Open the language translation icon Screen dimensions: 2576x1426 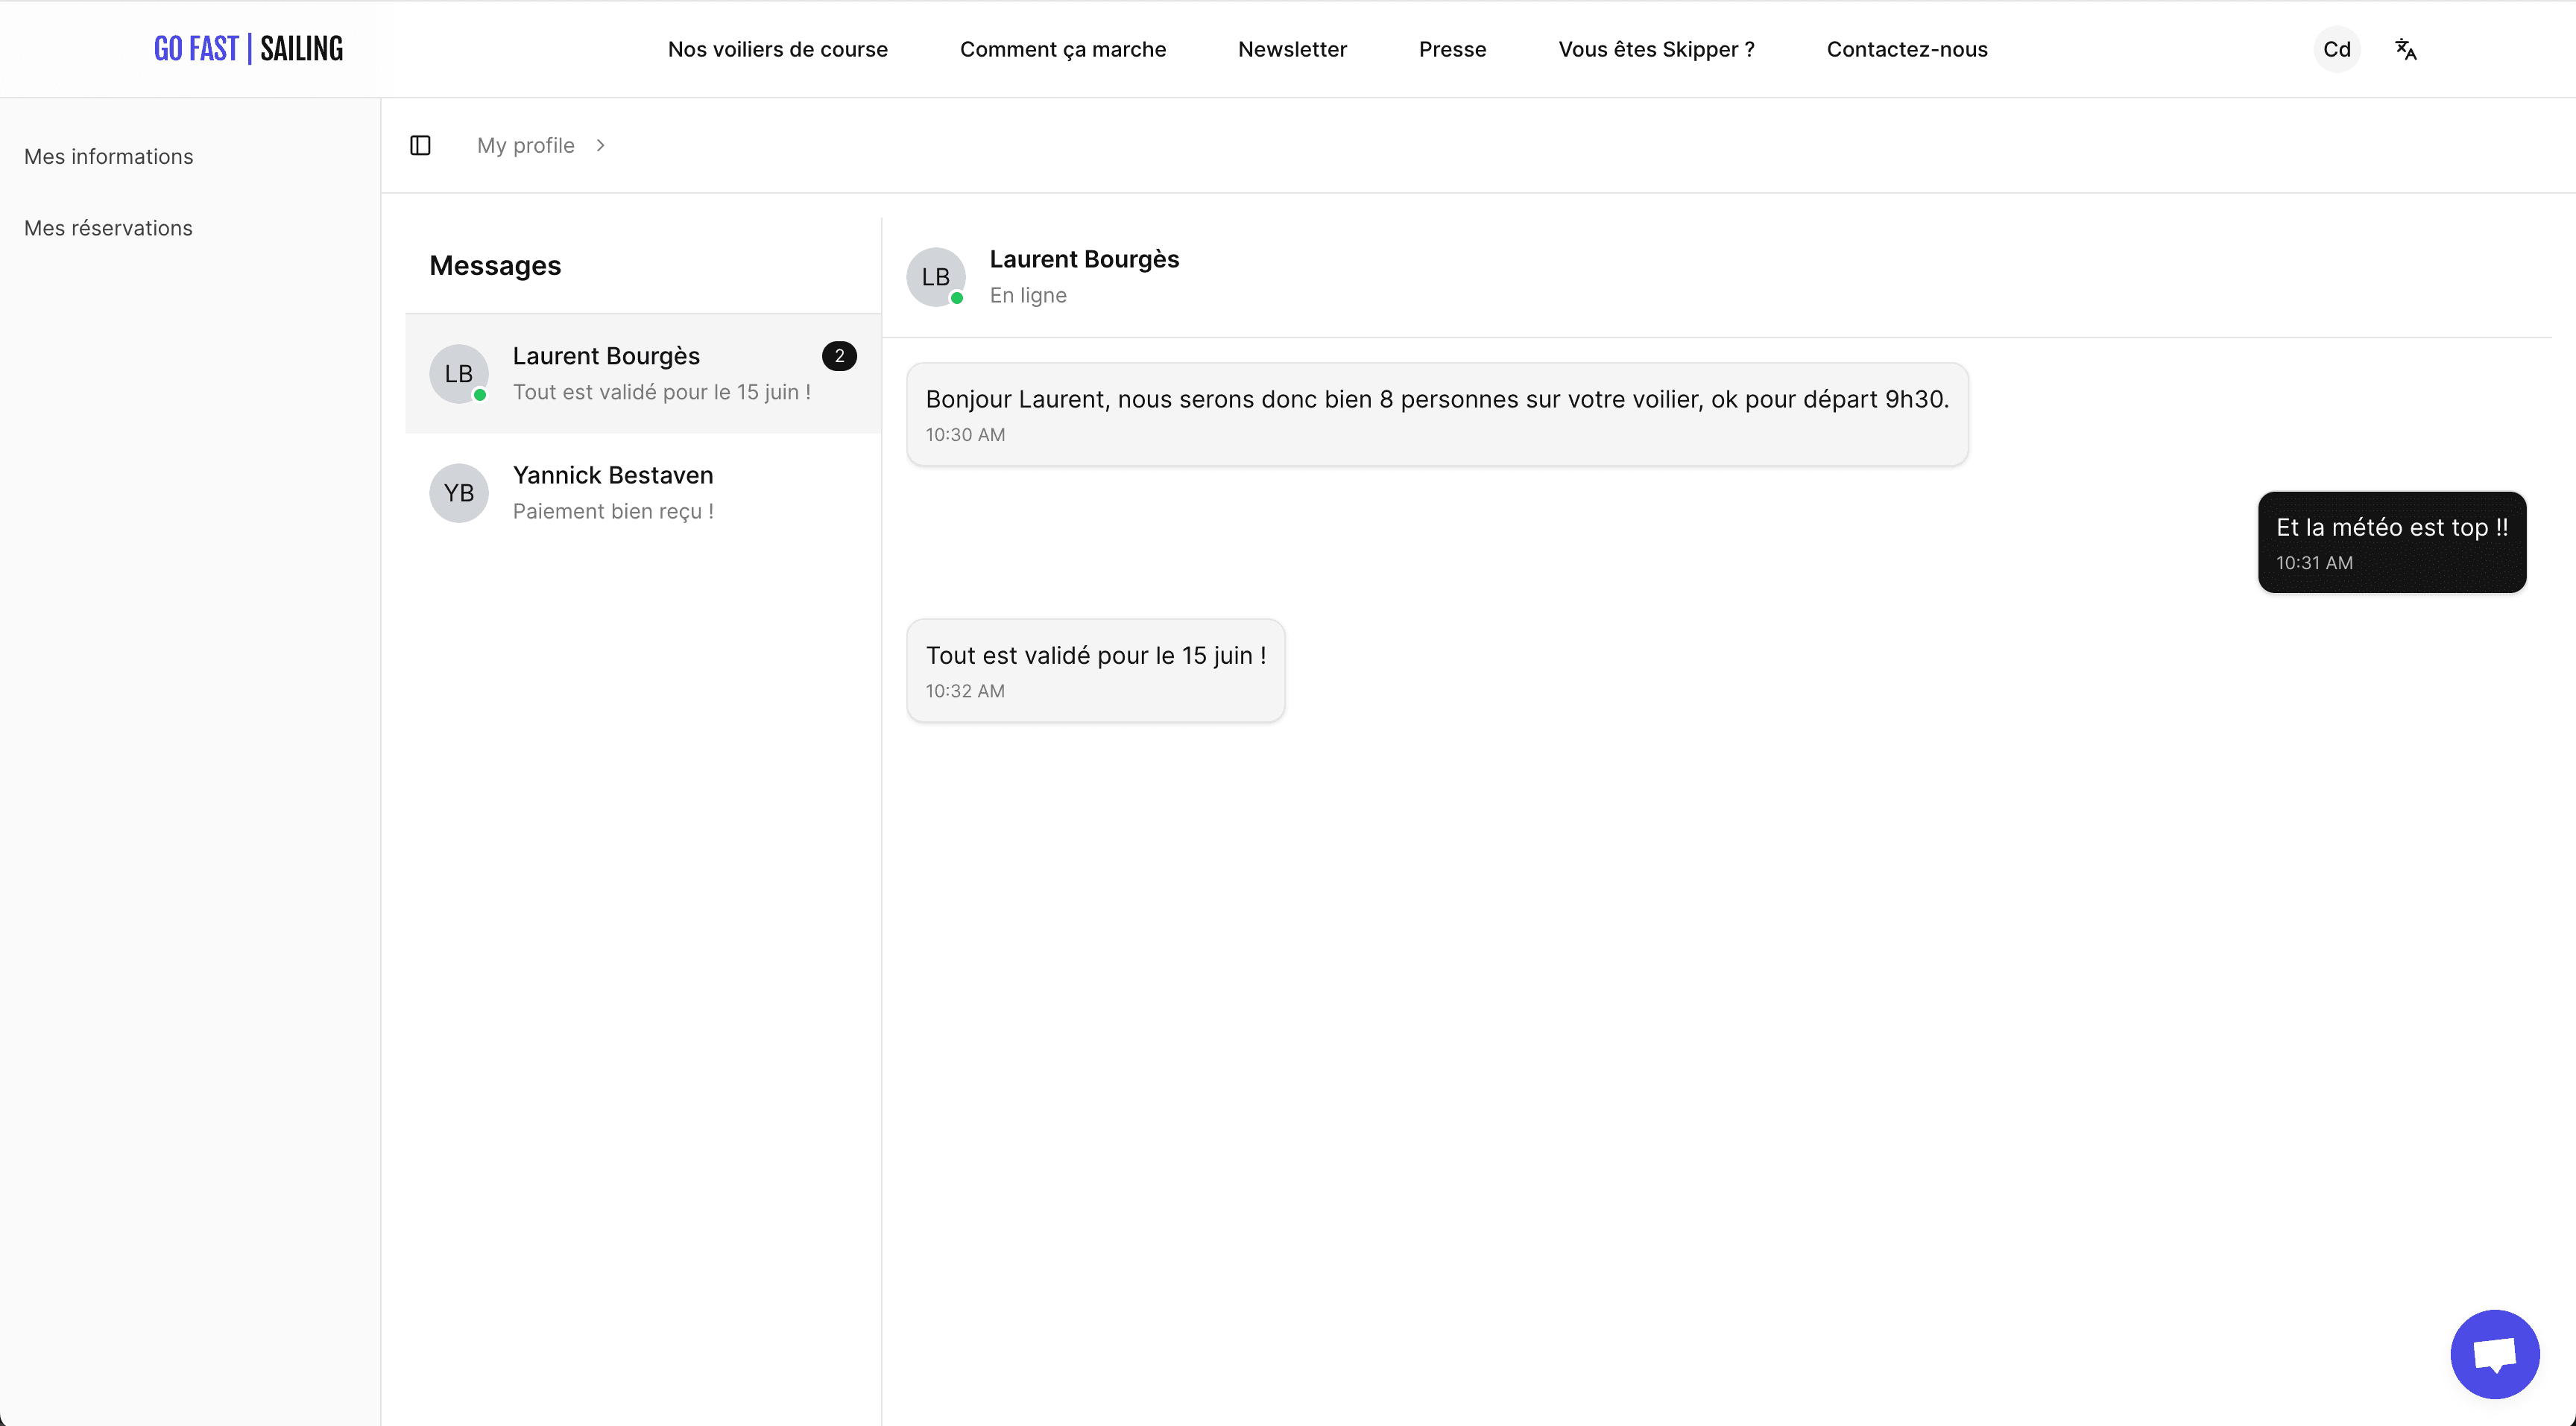point(2405,49)
